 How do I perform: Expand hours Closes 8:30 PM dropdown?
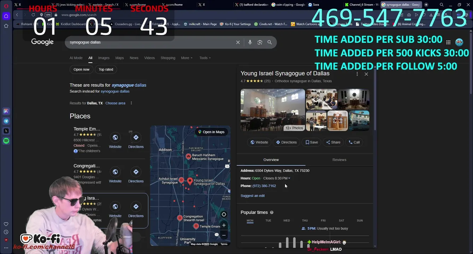(x=277, y=178)
